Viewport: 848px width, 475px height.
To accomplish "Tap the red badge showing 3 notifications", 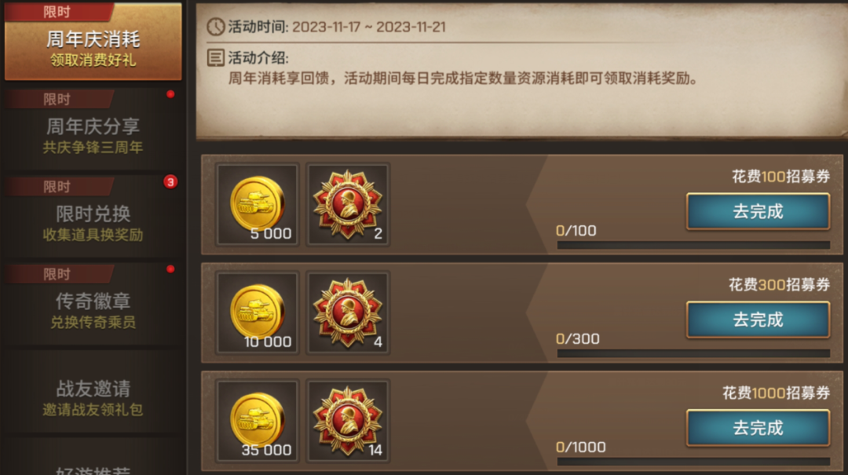I will coord(170,182).
